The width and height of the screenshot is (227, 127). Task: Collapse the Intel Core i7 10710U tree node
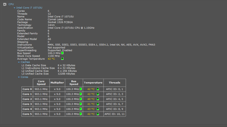(14, 8)
